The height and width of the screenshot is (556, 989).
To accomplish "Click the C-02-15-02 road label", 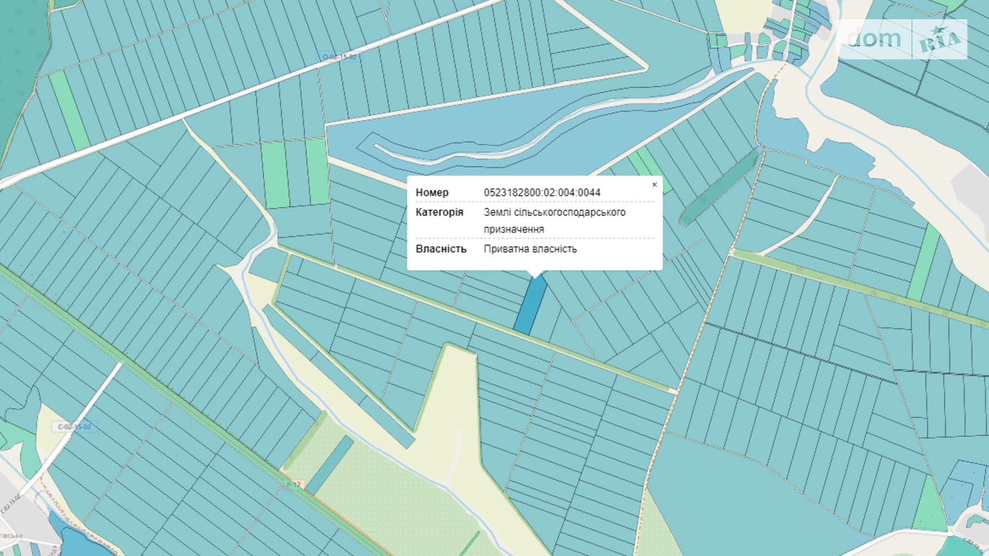I will click(x=74, y=427).
